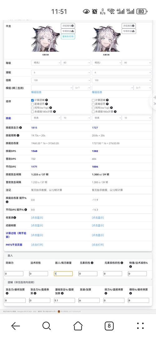The height and width of the screenshot is (338, 156).
Task: Click info icon next to 元素抗性
Action: [x=92, y=263]
